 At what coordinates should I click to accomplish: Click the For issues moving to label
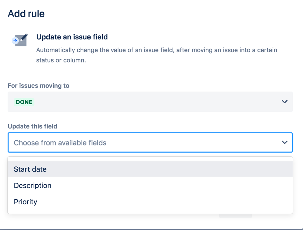point(39,86)
